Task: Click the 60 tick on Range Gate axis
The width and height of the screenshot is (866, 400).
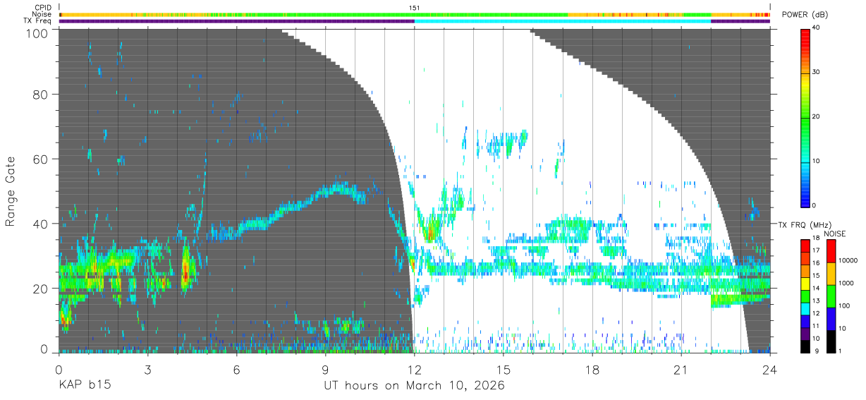Action: point(41,159)
